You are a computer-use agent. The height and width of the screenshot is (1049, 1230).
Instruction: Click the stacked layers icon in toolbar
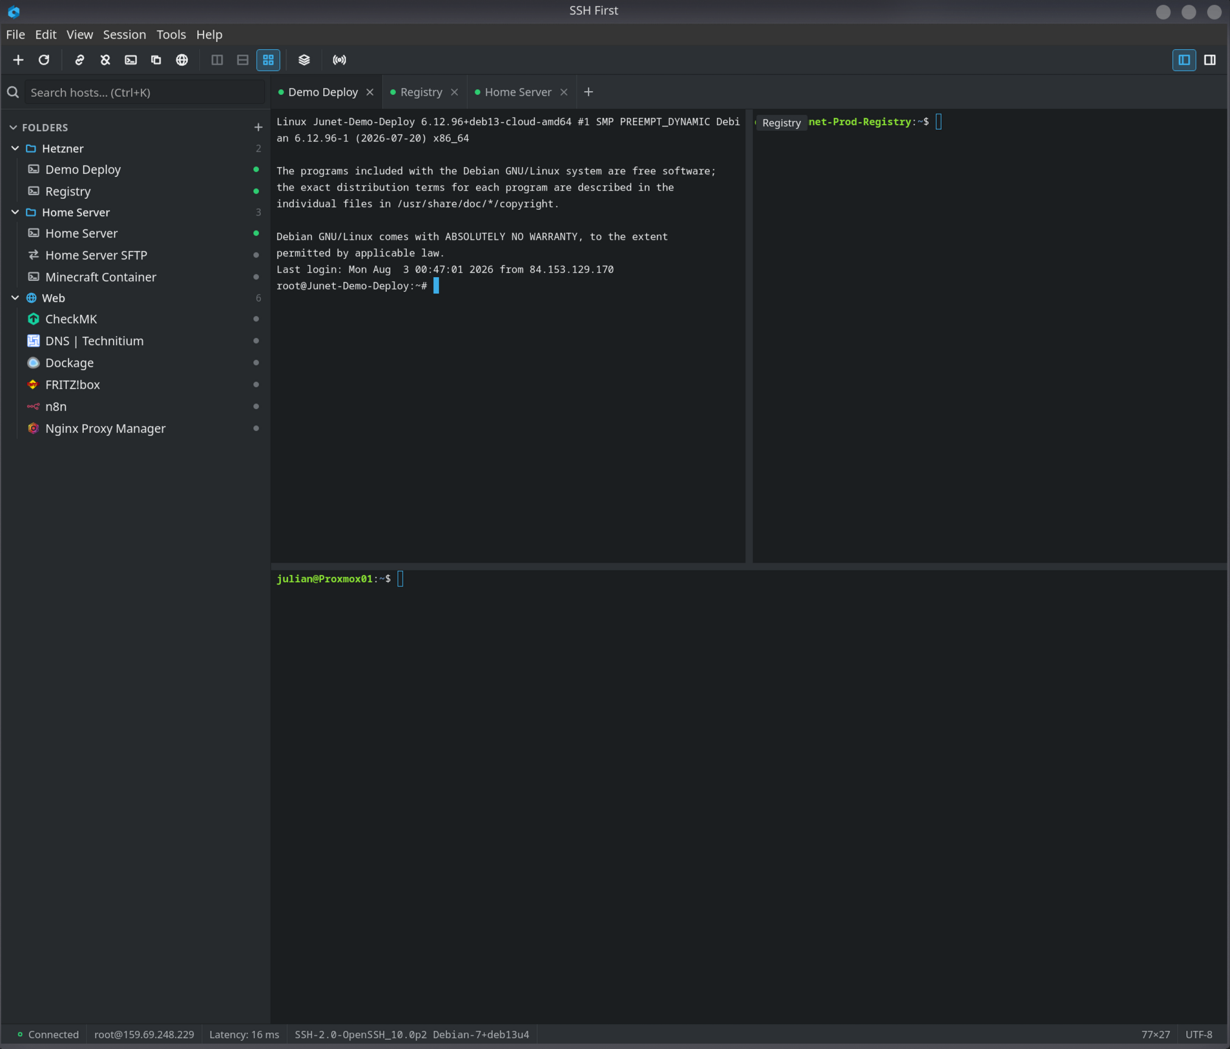[304, 60]
